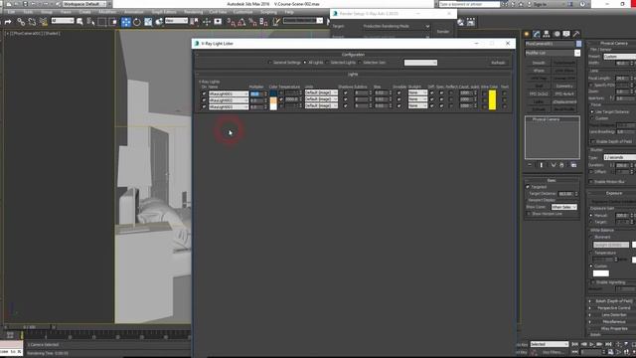Activate the Select Object tool

79,22
